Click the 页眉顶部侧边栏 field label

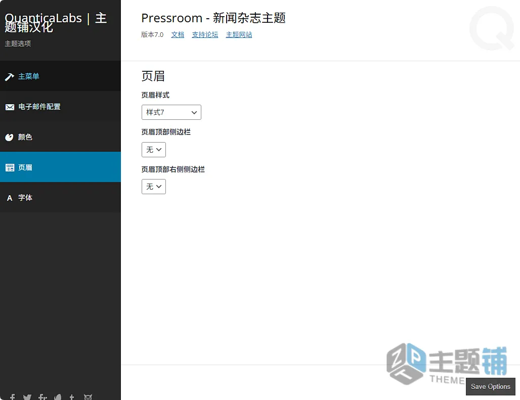click(166, 132)
